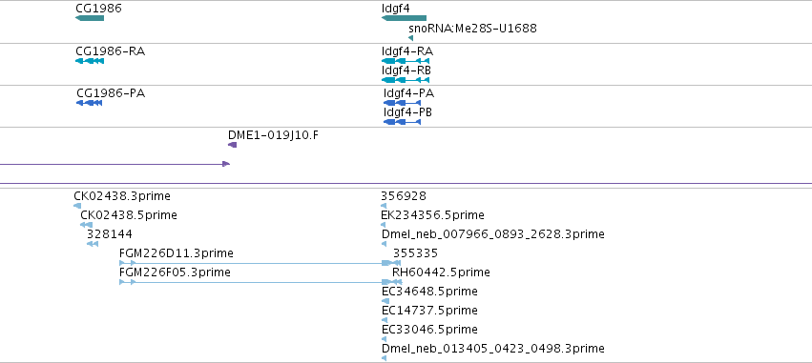Image resolution: width=812 pixels, height=363 pixels.
Task: Select the DME1-019J10.F purple feature glyph
Action: pyautogui.click(x=233, y=145)
